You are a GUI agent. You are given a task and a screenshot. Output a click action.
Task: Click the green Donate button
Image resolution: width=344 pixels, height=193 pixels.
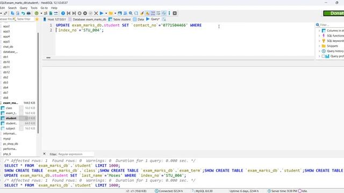click(x=334, y=13)
